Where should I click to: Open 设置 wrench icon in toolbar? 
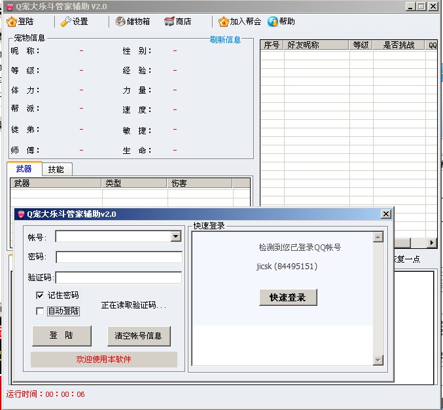(x=65, y=22)
